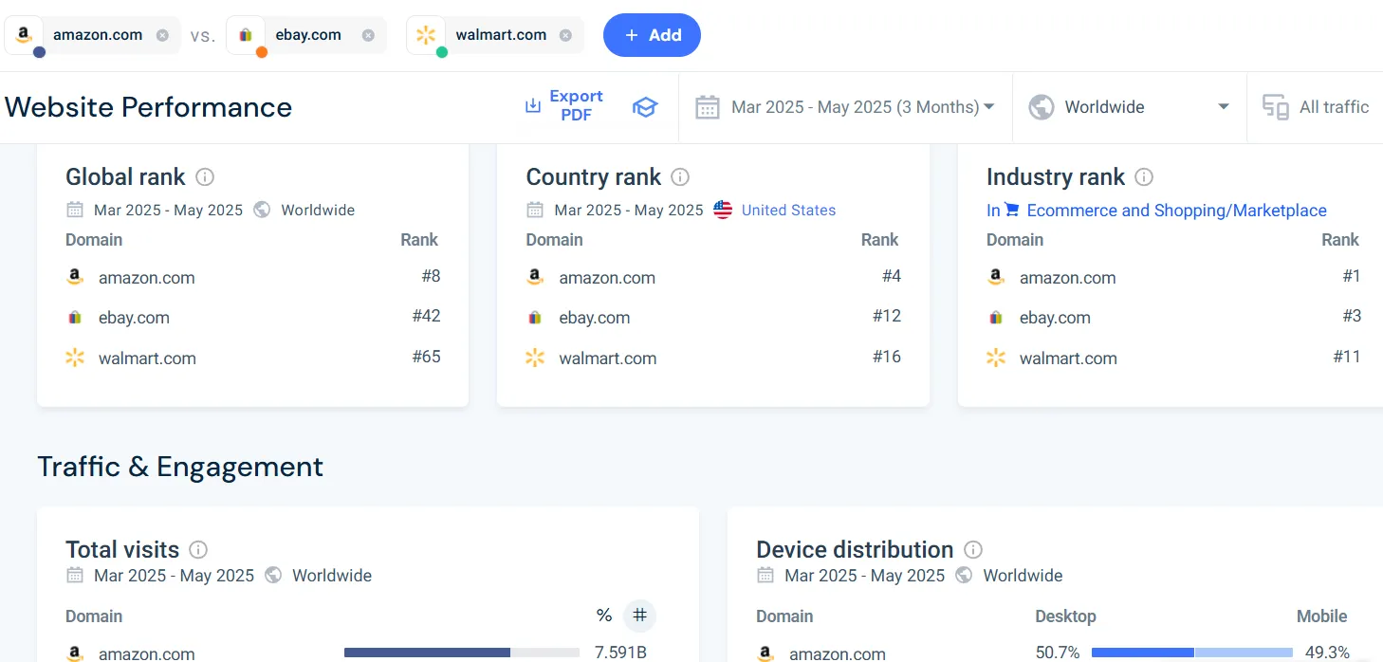Open the Worldwide country dropdown

(1129, 107)
